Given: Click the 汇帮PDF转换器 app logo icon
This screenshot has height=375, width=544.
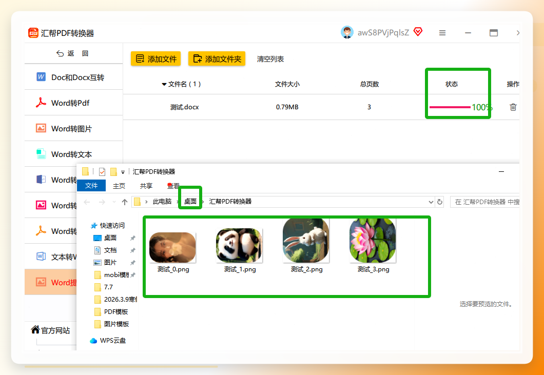Looking at the screenshot, I should click(x=33, y=33).
